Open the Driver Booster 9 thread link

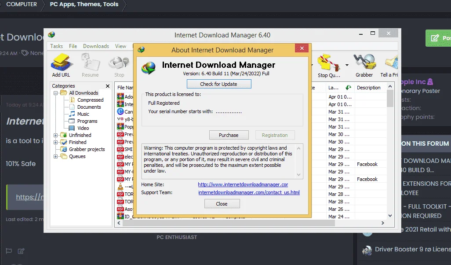(413, 250)
